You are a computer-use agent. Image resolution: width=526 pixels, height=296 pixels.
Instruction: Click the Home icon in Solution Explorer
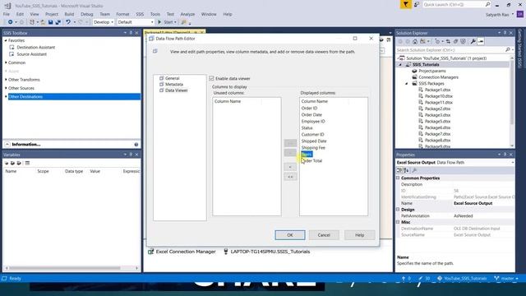pyautogui.click(x=415, y=42)
